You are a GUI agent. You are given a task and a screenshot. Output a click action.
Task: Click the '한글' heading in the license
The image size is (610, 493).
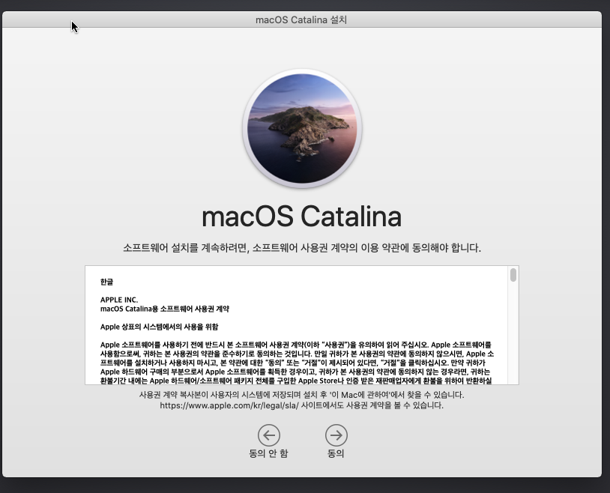[x=107, y=282]
